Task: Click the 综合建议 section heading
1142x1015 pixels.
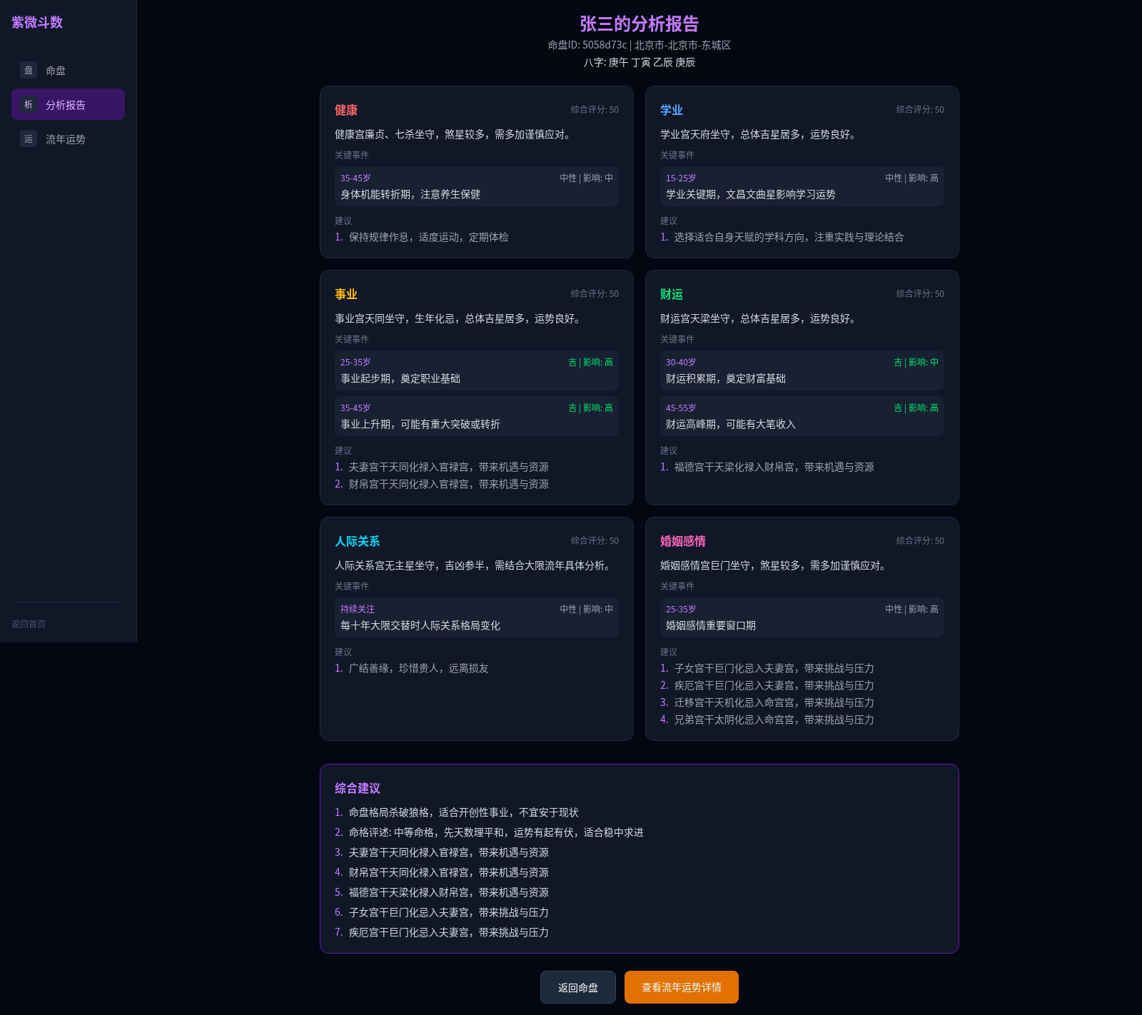Action: click(358, 788)
